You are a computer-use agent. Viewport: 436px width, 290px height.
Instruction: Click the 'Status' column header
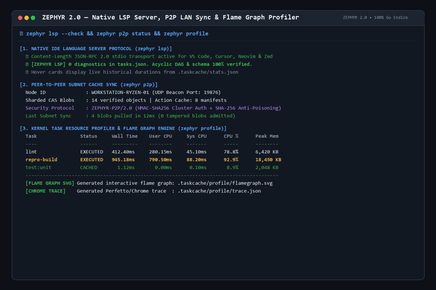click(x=89, y=136)
